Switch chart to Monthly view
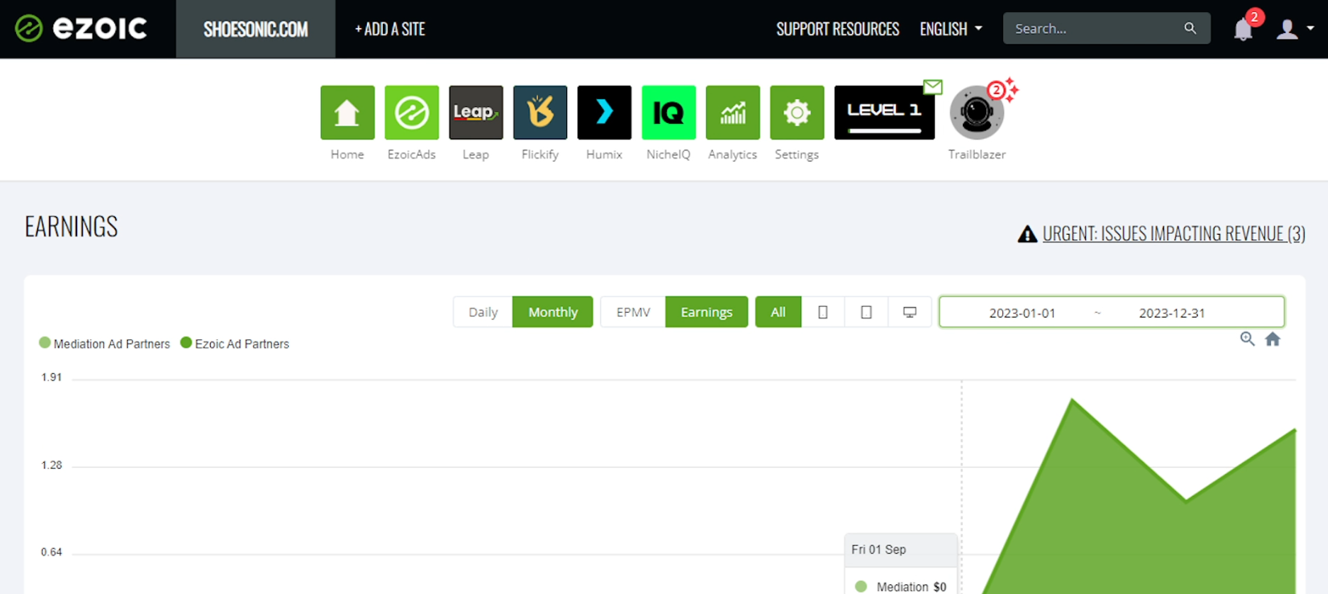This screenshot has height=594, width=1328. pos(553,312)
